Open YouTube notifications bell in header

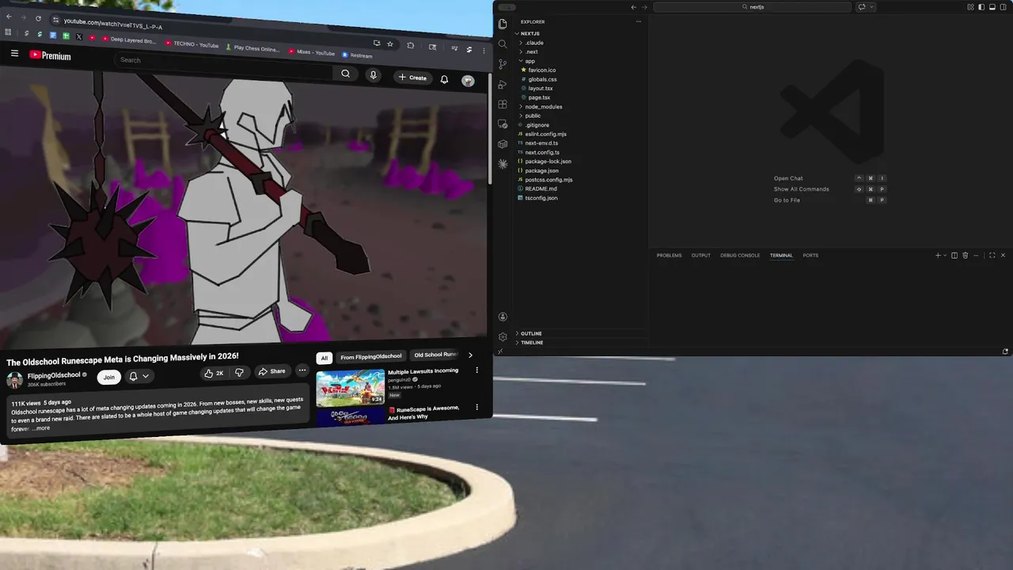pos(444,79)
